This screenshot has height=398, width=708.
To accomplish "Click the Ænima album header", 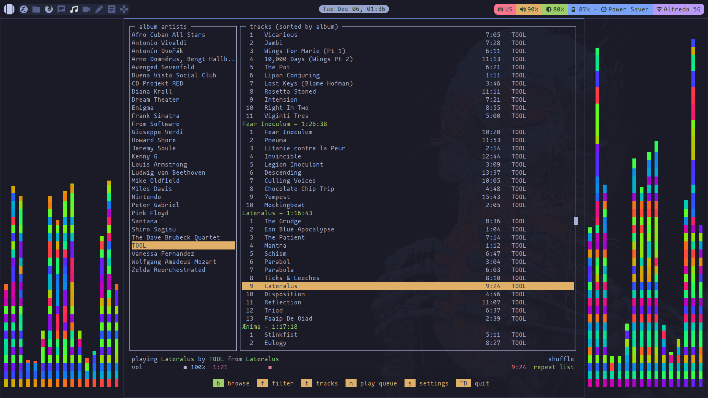I will click(270, 327).
